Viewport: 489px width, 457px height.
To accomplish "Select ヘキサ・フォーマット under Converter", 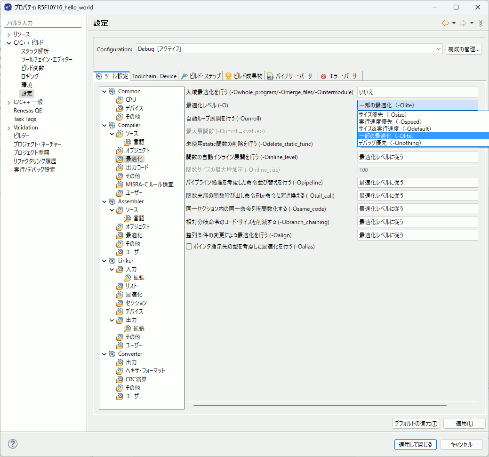I will (145, 371).
